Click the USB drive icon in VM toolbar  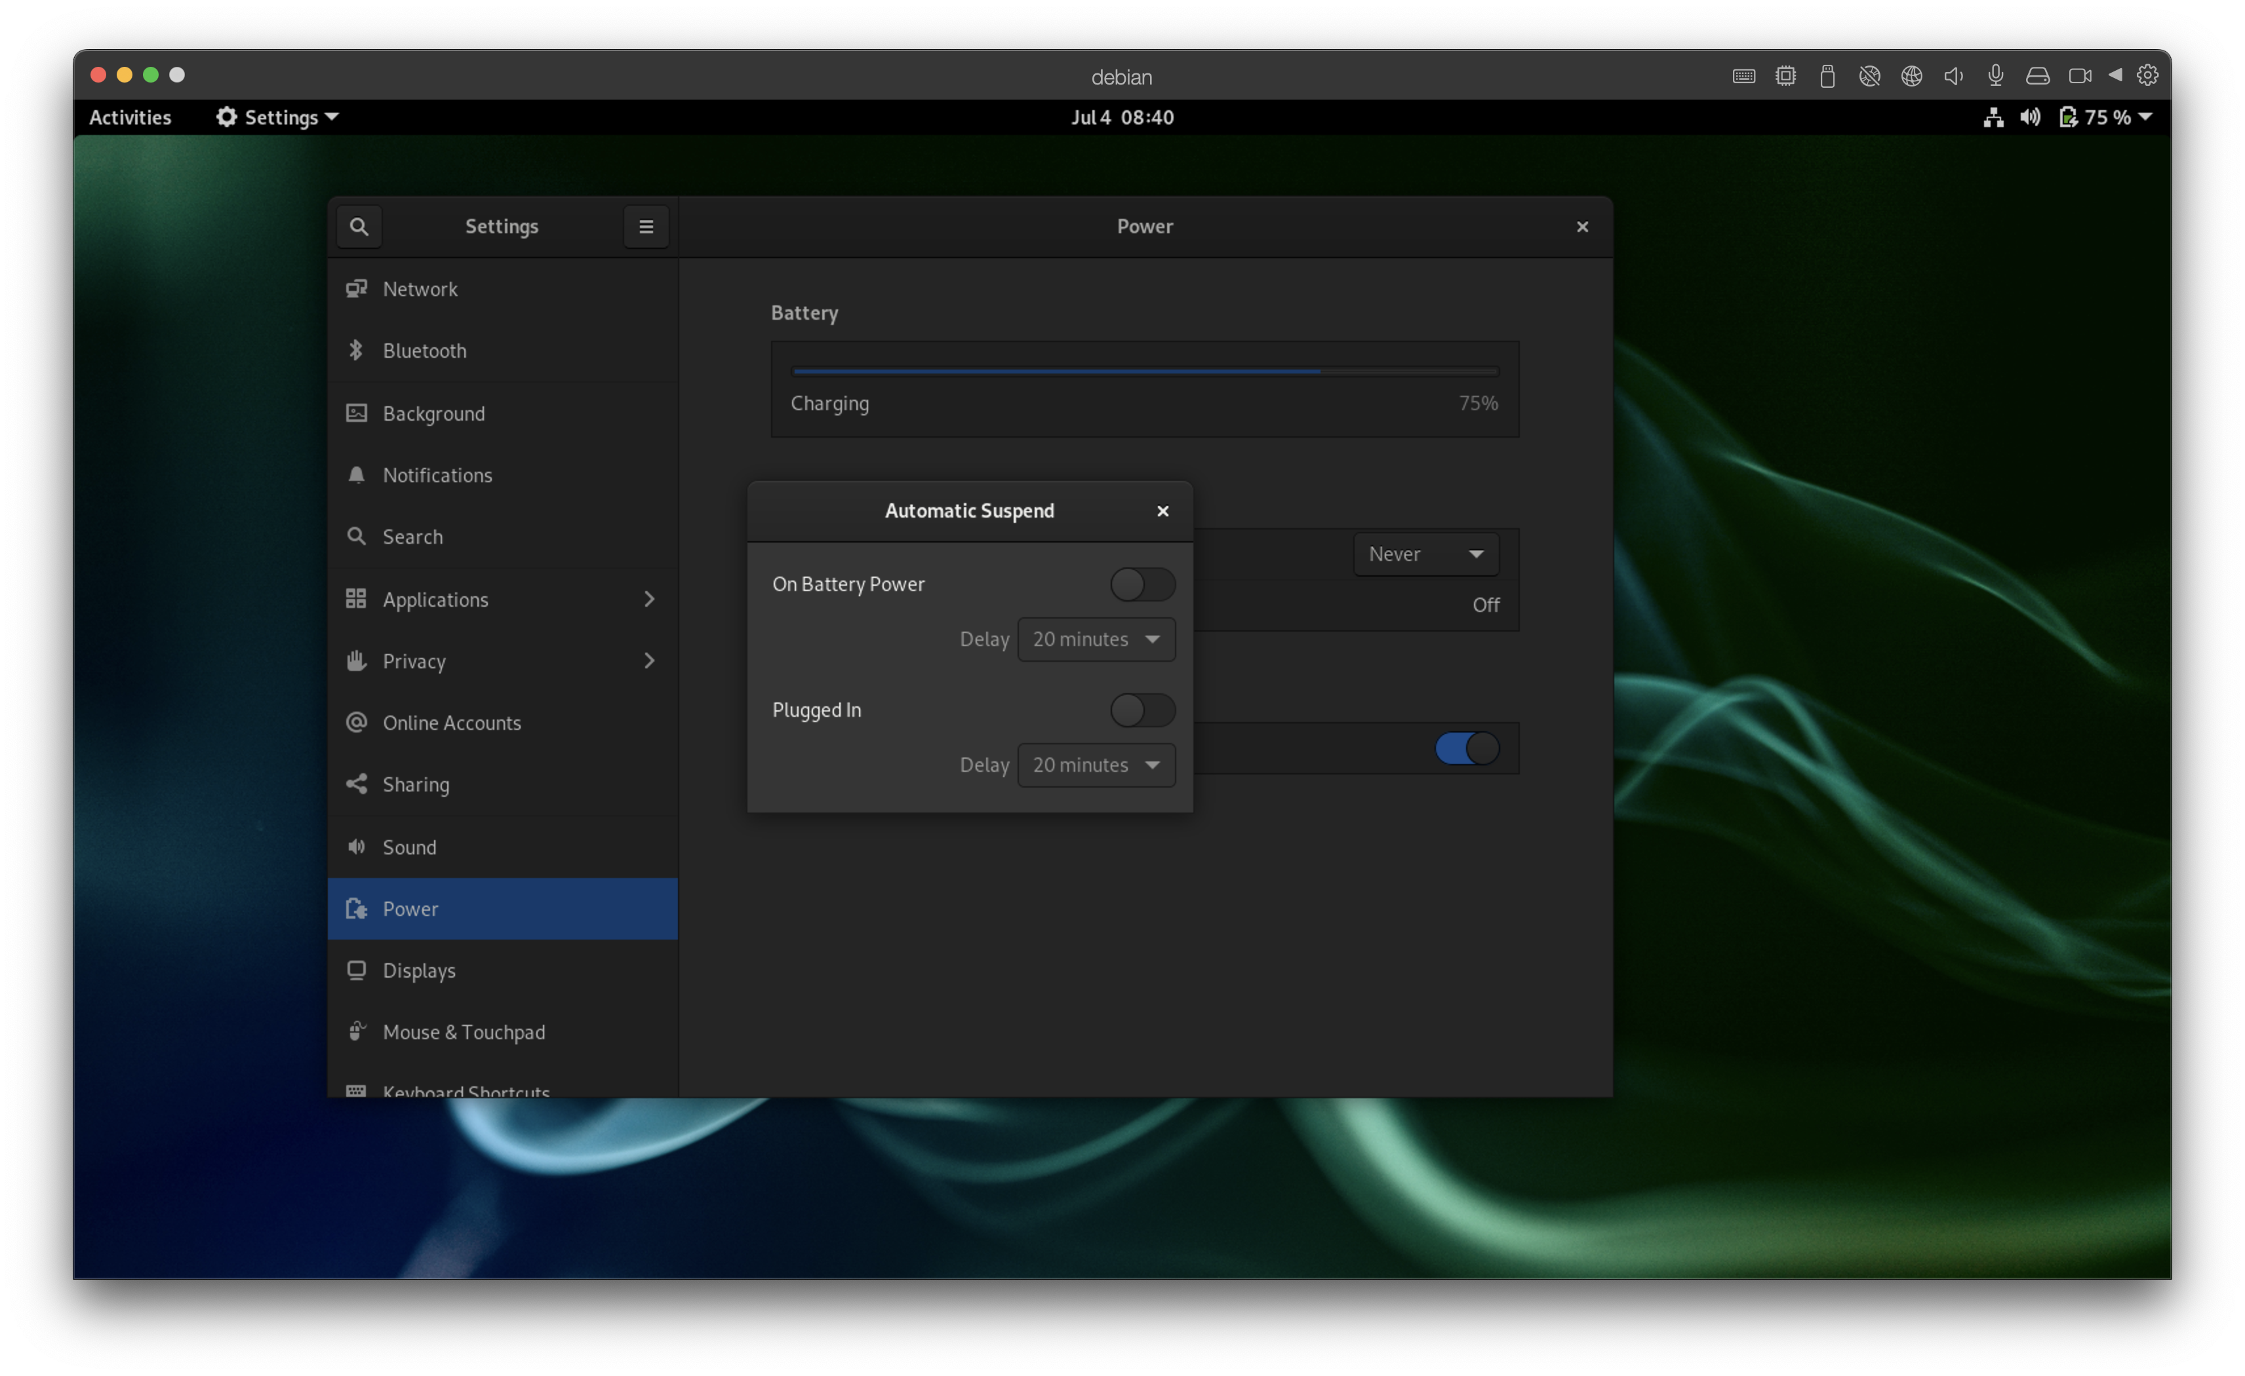click(1828, 75)
